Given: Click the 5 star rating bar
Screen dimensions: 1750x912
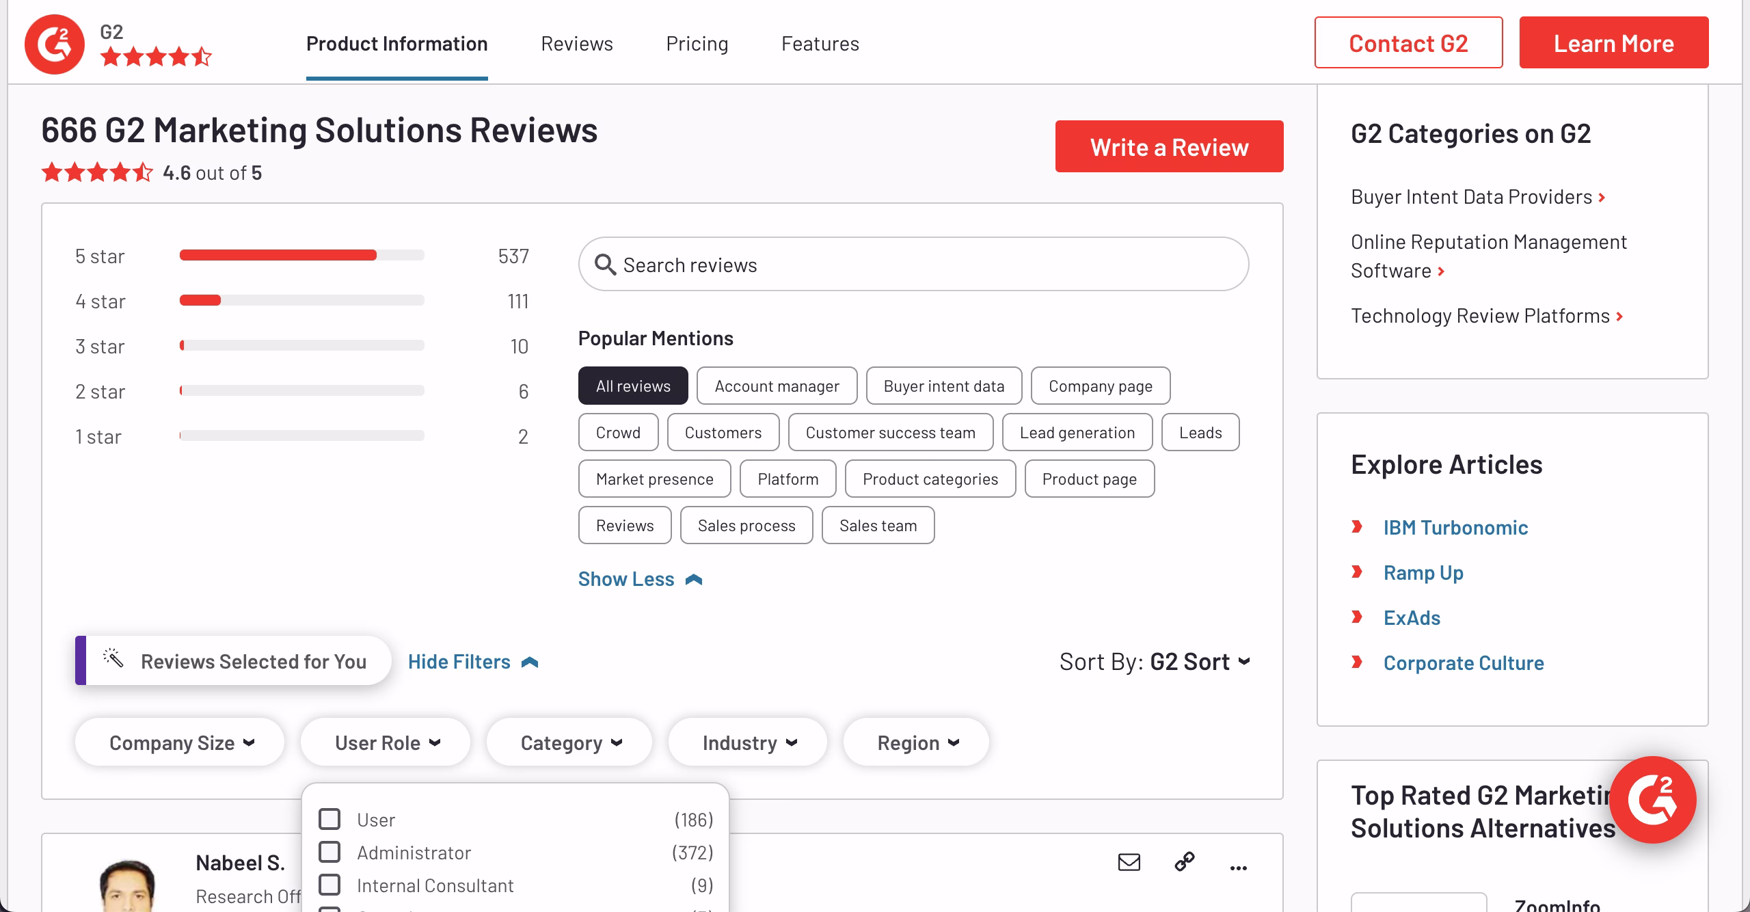Looking at the screenshot, I should tap(301, 255).
